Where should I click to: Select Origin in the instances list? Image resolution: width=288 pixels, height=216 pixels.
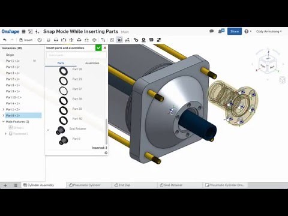tap(10, 55)
